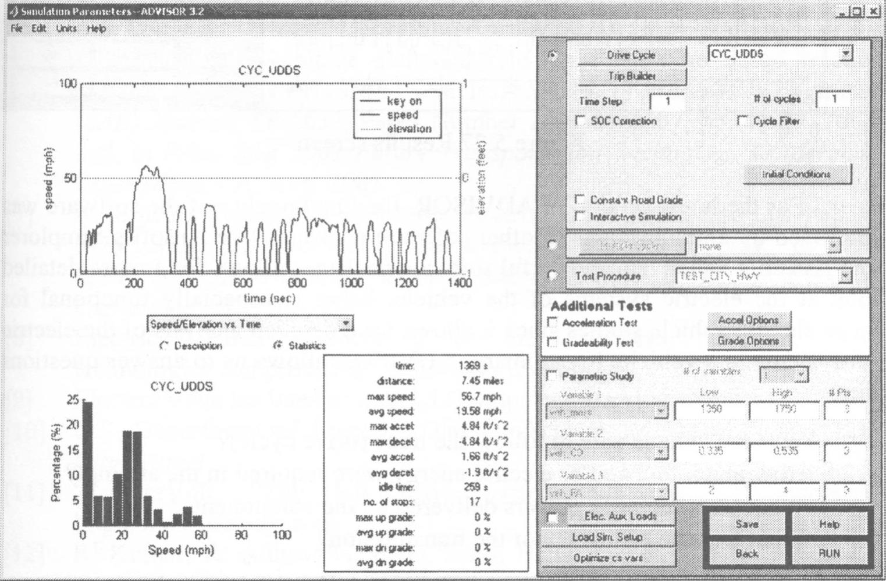Open Initial Conditions

tap(797, 174)
